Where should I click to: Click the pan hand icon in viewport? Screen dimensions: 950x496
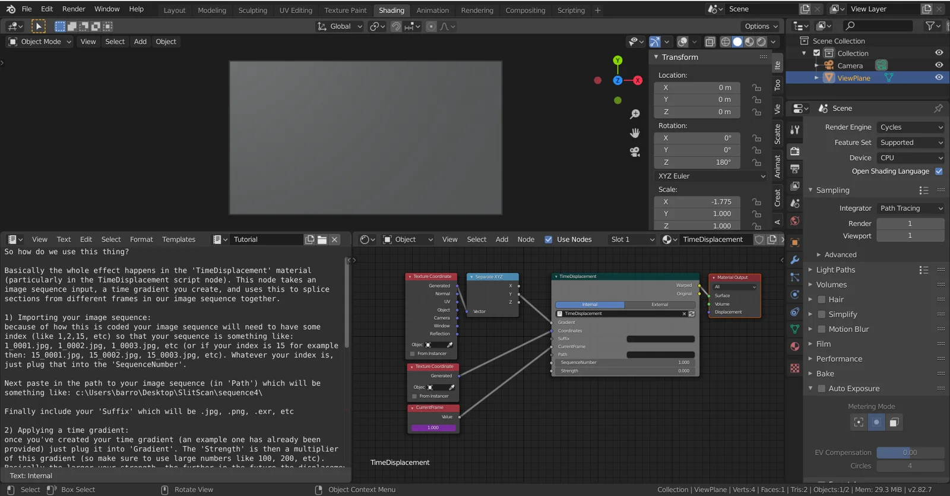pos(635,133)
